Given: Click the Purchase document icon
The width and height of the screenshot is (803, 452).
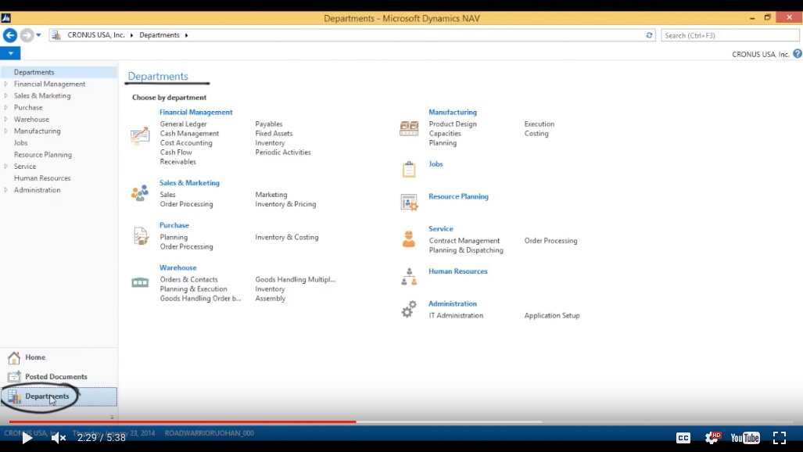Looking at the screenshot, I should [140, 235].
